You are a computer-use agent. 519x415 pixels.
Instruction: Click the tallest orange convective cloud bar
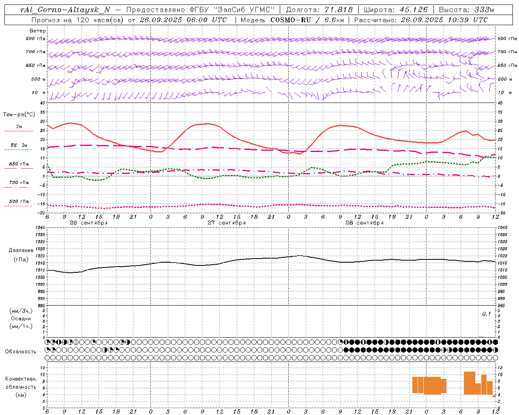click(x=470, y=383)
